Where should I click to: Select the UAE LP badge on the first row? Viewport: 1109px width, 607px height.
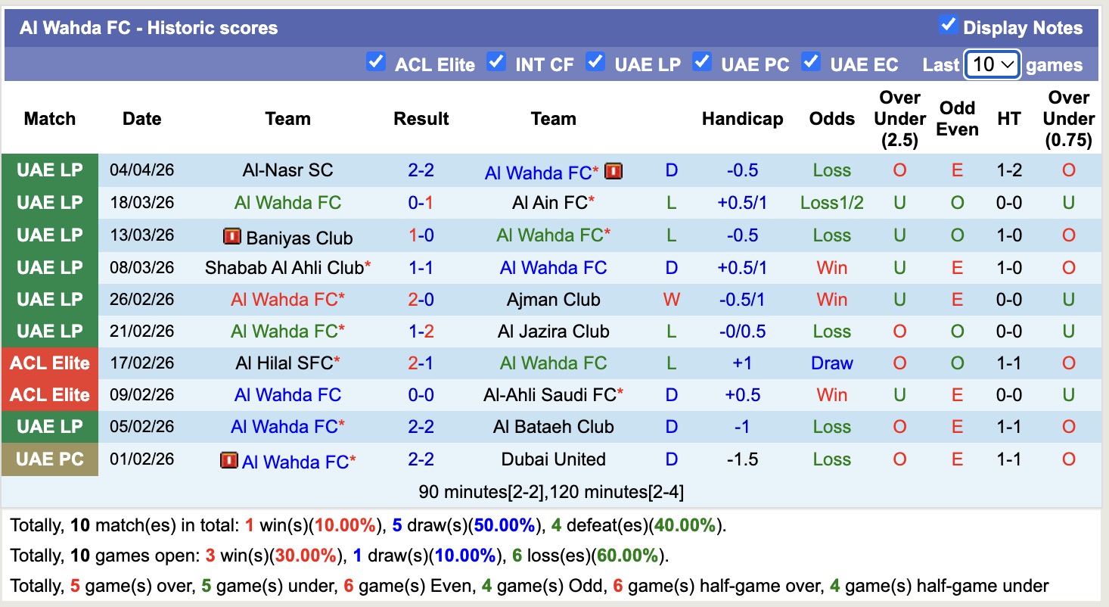(50, 170)
